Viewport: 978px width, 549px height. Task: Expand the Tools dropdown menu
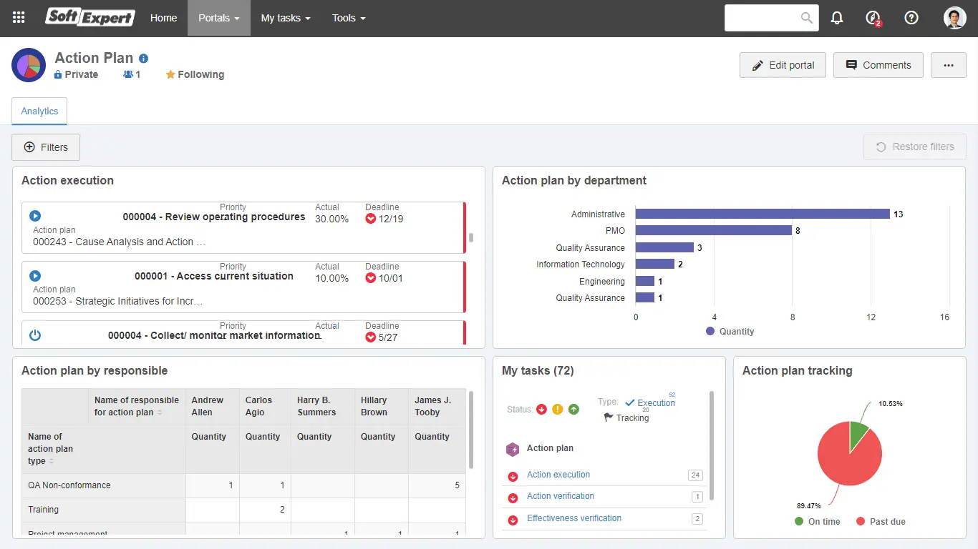(349, 18)
